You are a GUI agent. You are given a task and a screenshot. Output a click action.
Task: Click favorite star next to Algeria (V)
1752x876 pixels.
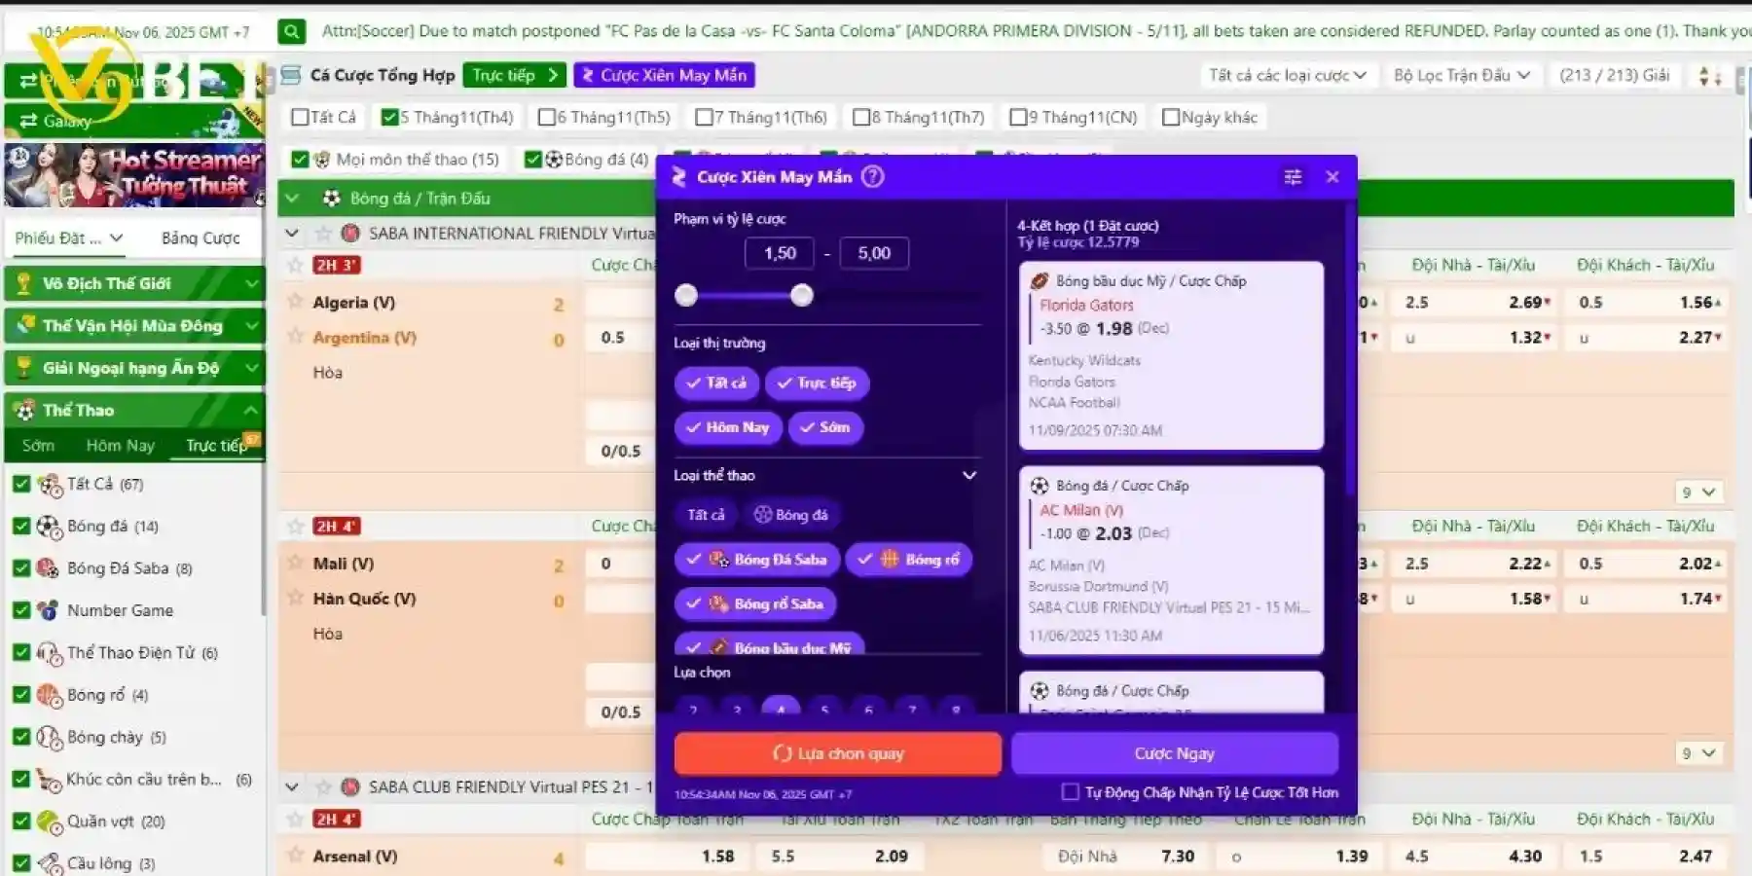[x=296, y=302]
